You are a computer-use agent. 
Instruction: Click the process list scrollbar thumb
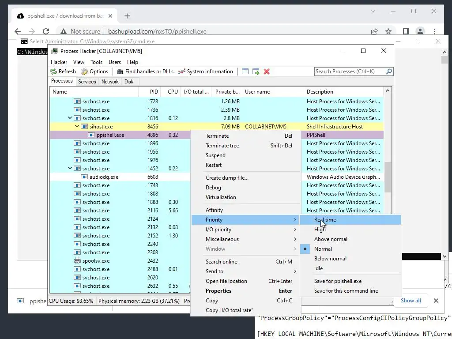coord(388,177)
